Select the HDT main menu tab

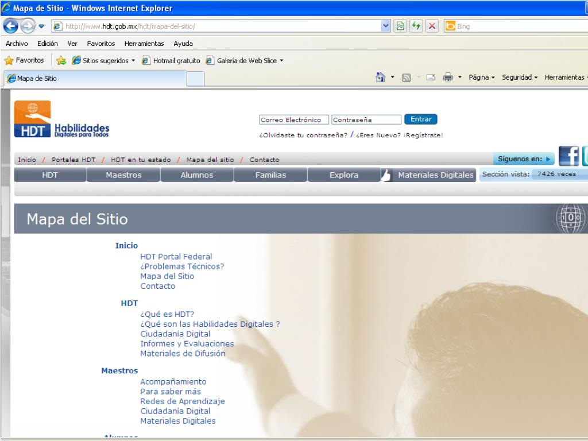(50, 175)
